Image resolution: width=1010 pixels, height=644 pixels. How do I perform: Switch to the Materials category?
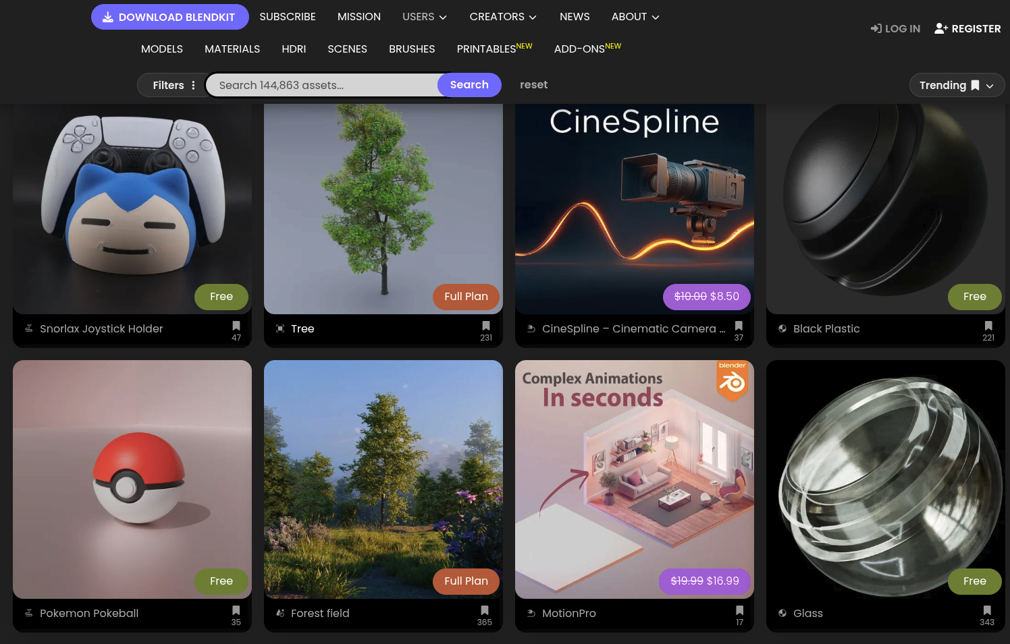[x=232, y=49]
